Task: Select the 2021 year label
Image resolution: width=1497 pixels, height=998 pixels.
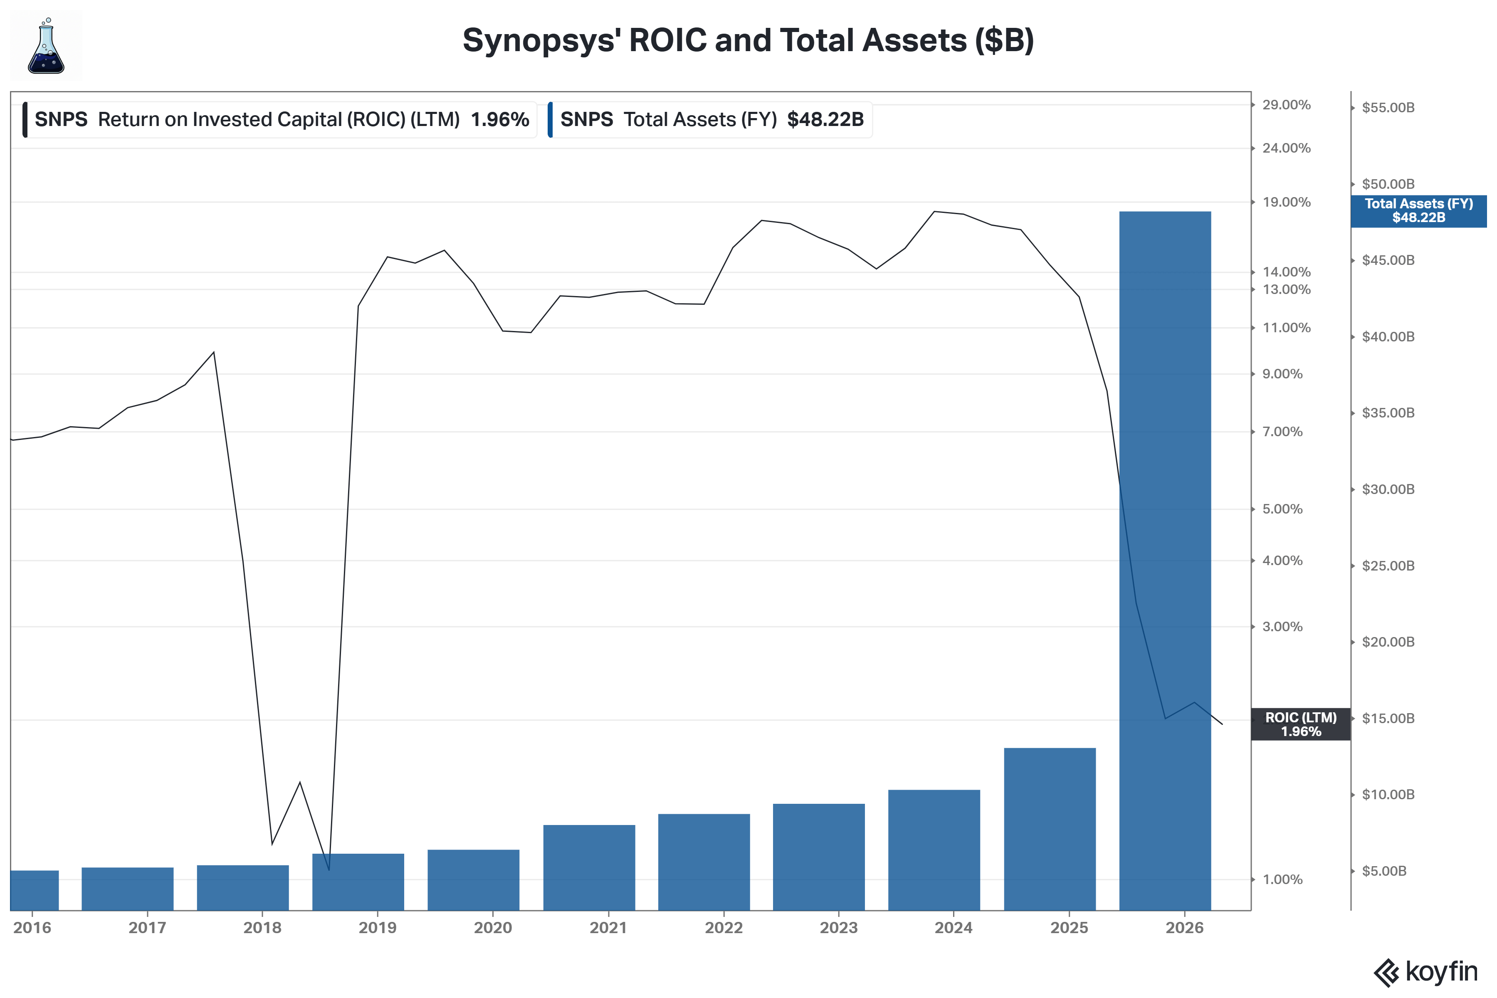Action: [608, 927]
